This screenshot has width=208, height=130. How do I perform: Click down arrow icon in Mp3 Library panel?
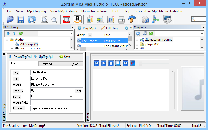pyautogui.click(x=8, y=33)
